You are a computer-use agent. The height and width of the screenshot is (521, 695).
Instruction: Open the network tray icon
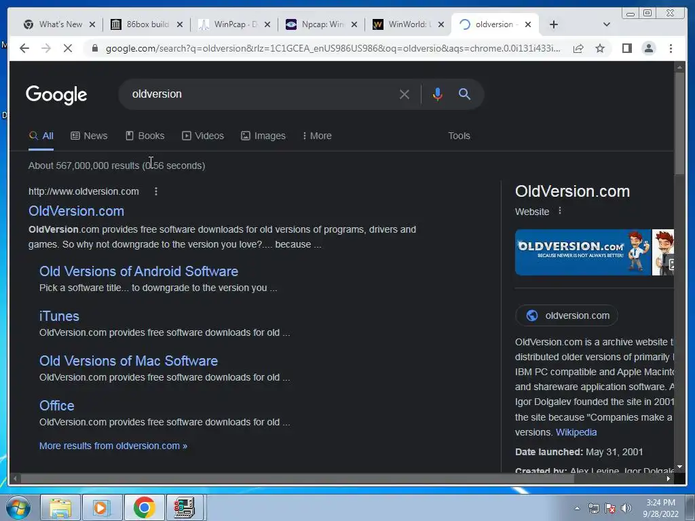click(593, 508)
